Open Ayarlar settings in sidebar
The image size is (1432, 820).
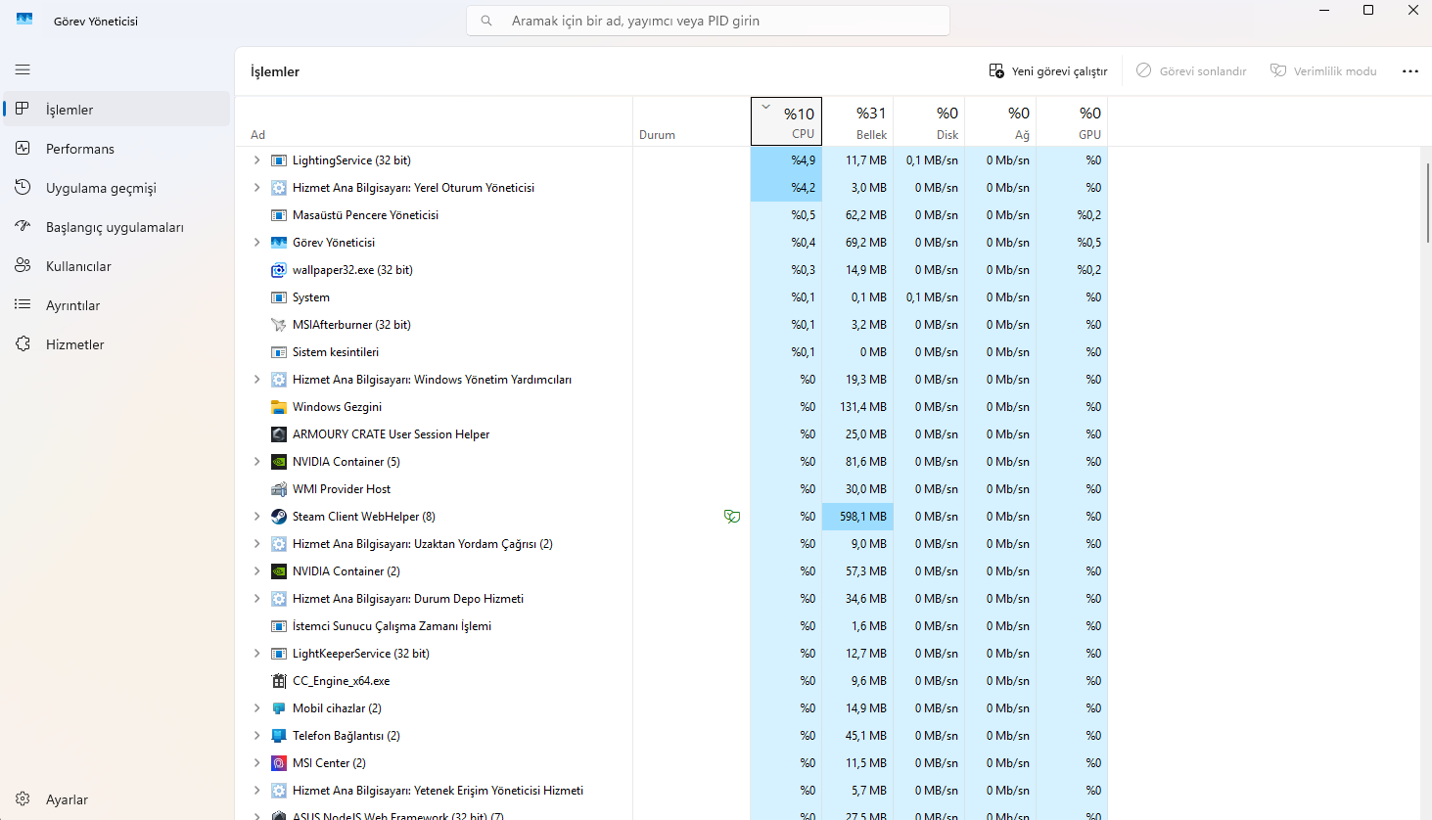point(116,799)
